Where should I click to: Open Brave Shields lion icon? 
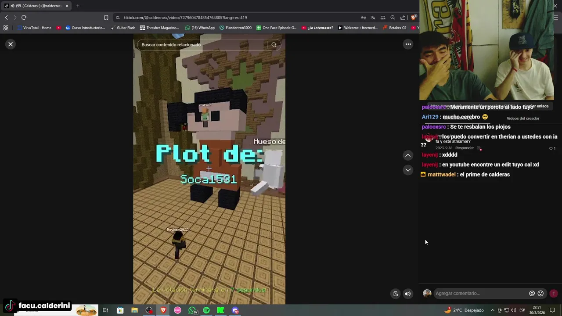(413, 18)
